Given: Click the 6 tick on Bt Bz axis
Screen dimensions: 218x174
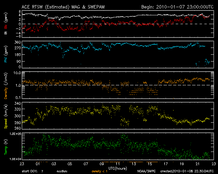Looking at the screenshot, I should (x=20, y=12).
